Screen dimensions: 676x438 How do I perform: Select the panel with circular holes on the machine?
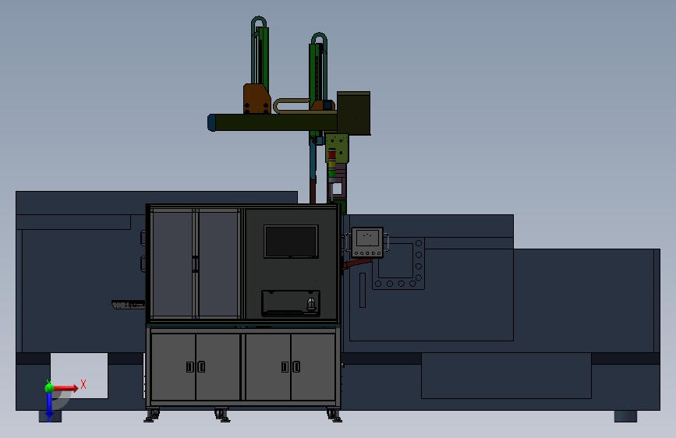coord(398,263)
